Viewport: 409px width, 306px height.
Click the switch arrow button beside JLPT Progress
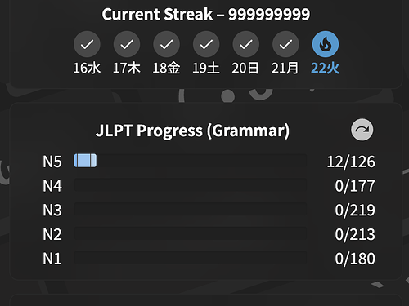click(362, 130)
